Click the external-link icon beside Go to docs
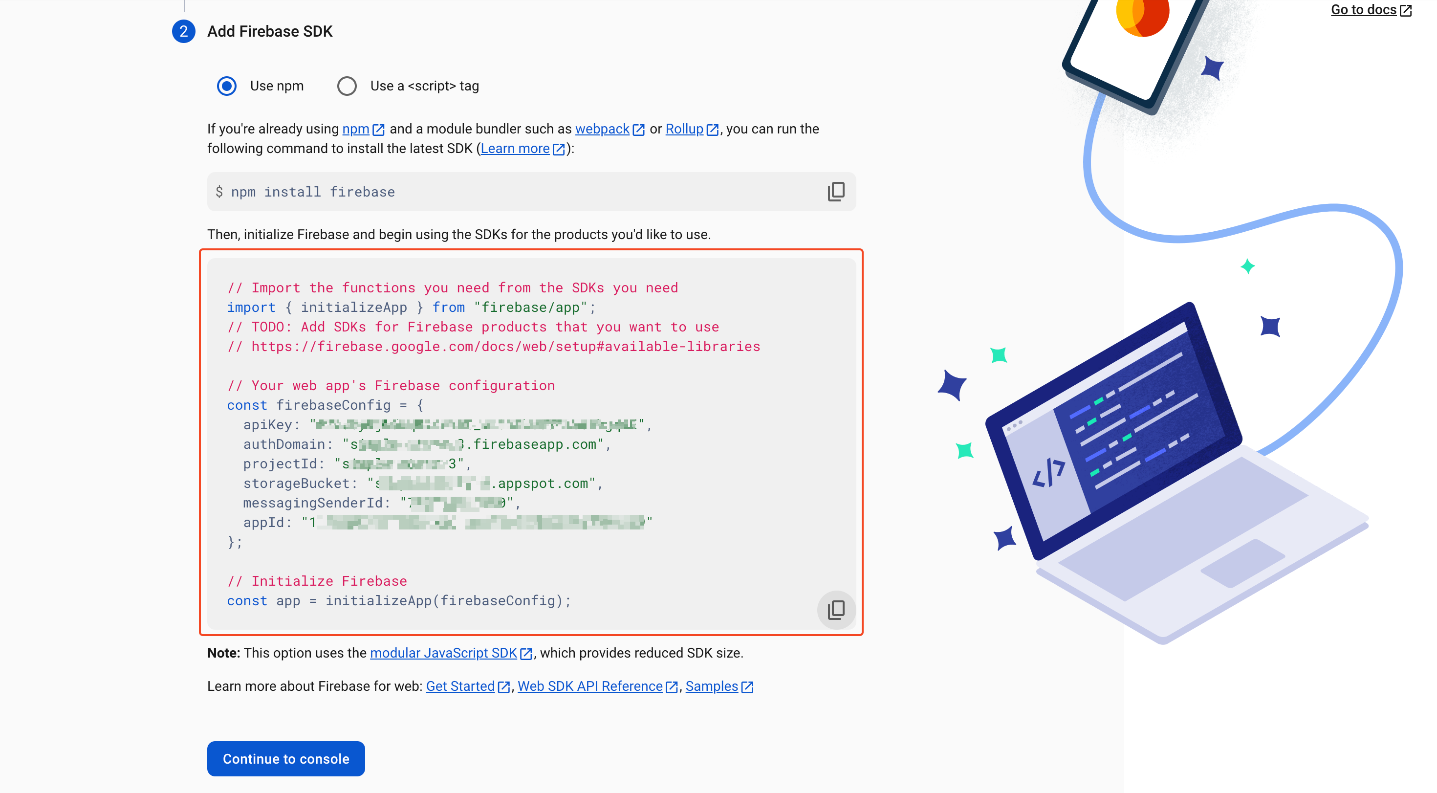The image size is (1437, 793). click(x=1406, y=10)
